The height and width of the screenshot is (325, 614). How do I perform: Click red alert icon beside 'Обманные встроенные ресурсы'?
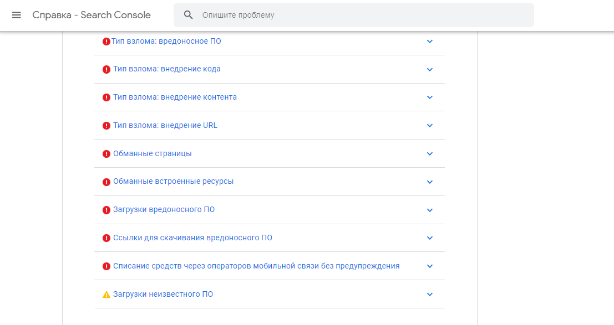(106, 182)
